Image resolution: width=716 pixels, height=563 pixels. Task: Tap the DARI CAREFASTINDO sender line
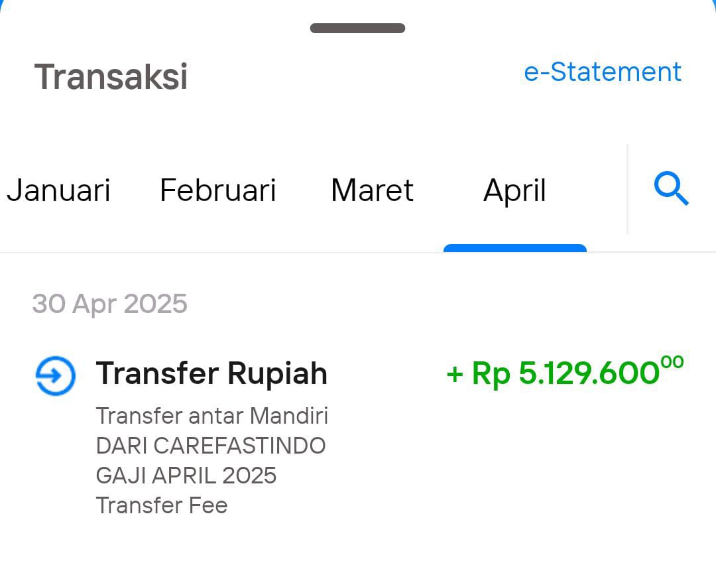211,446
